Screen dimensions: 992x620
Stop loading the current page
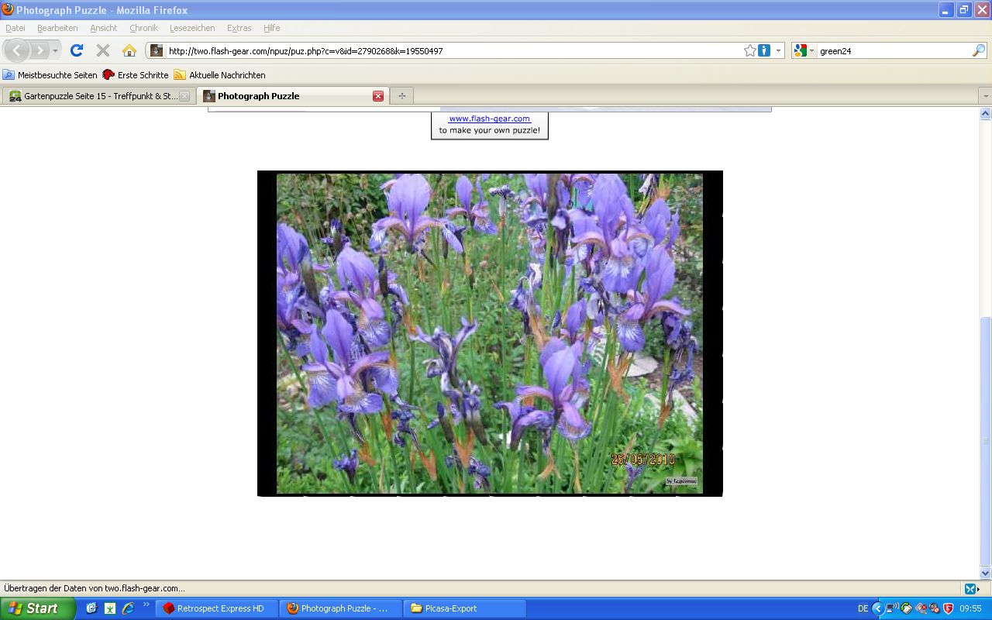click(x=102, y=50)
